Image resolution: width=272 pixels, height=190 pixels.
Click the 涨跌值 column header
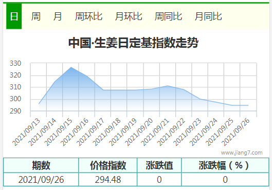pos(159,165)
